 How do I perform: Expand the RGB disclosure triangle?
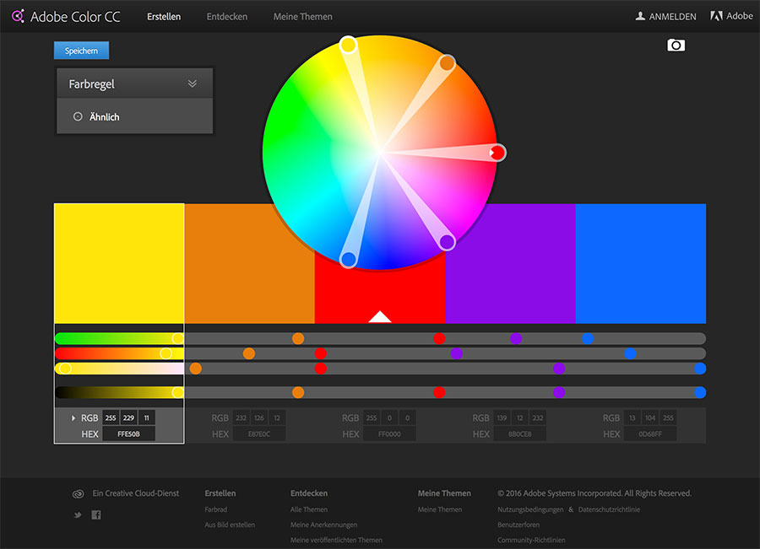(73, 417)
